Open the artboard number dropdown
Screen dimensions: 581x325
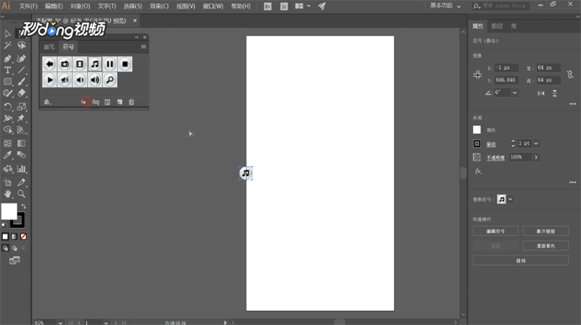pyautogui.click(x=106, y=322)
